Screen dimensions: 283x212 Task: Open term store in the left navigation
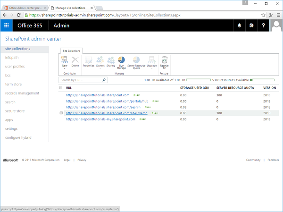(x=13, y=84)
